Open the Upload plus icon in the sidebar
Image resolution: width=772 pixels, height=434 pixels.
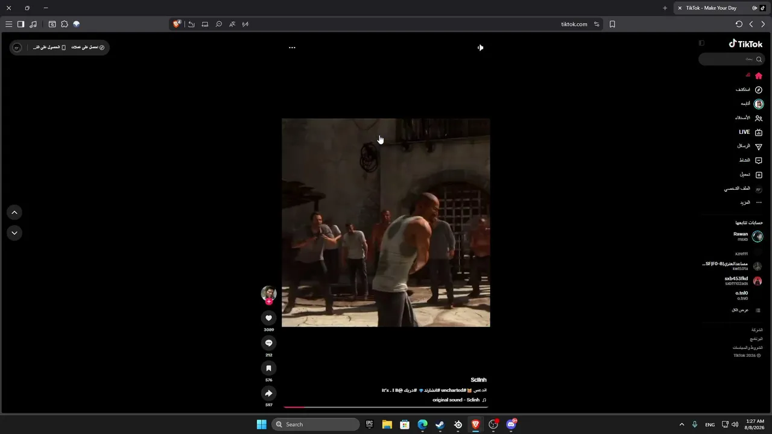[759, 175]
